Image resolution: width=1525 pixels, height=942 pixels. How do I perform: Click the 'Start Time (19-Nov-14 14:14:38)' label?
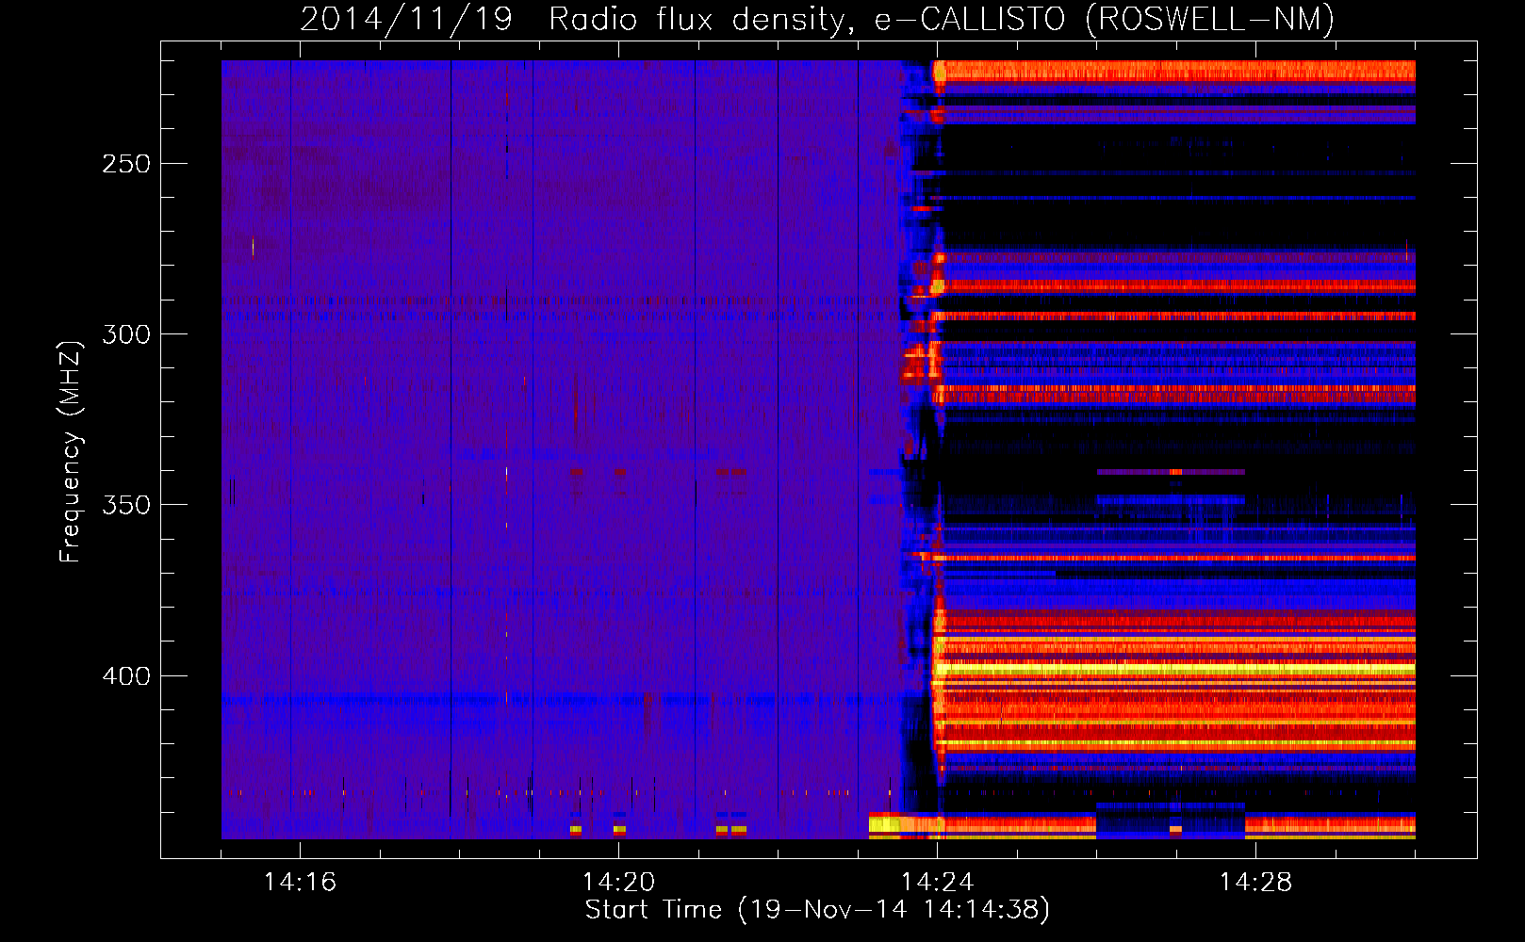click(817, 910)
